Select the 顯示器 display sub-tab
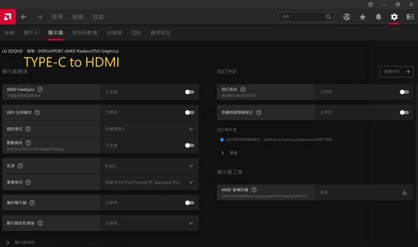This screenshot has height=247, width=418. 56,33
